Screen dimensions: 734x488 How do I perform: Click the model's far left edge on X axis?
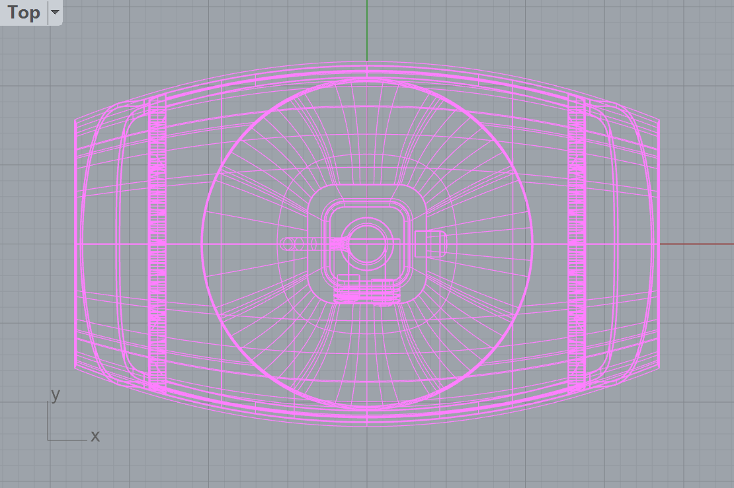(75, 244)
